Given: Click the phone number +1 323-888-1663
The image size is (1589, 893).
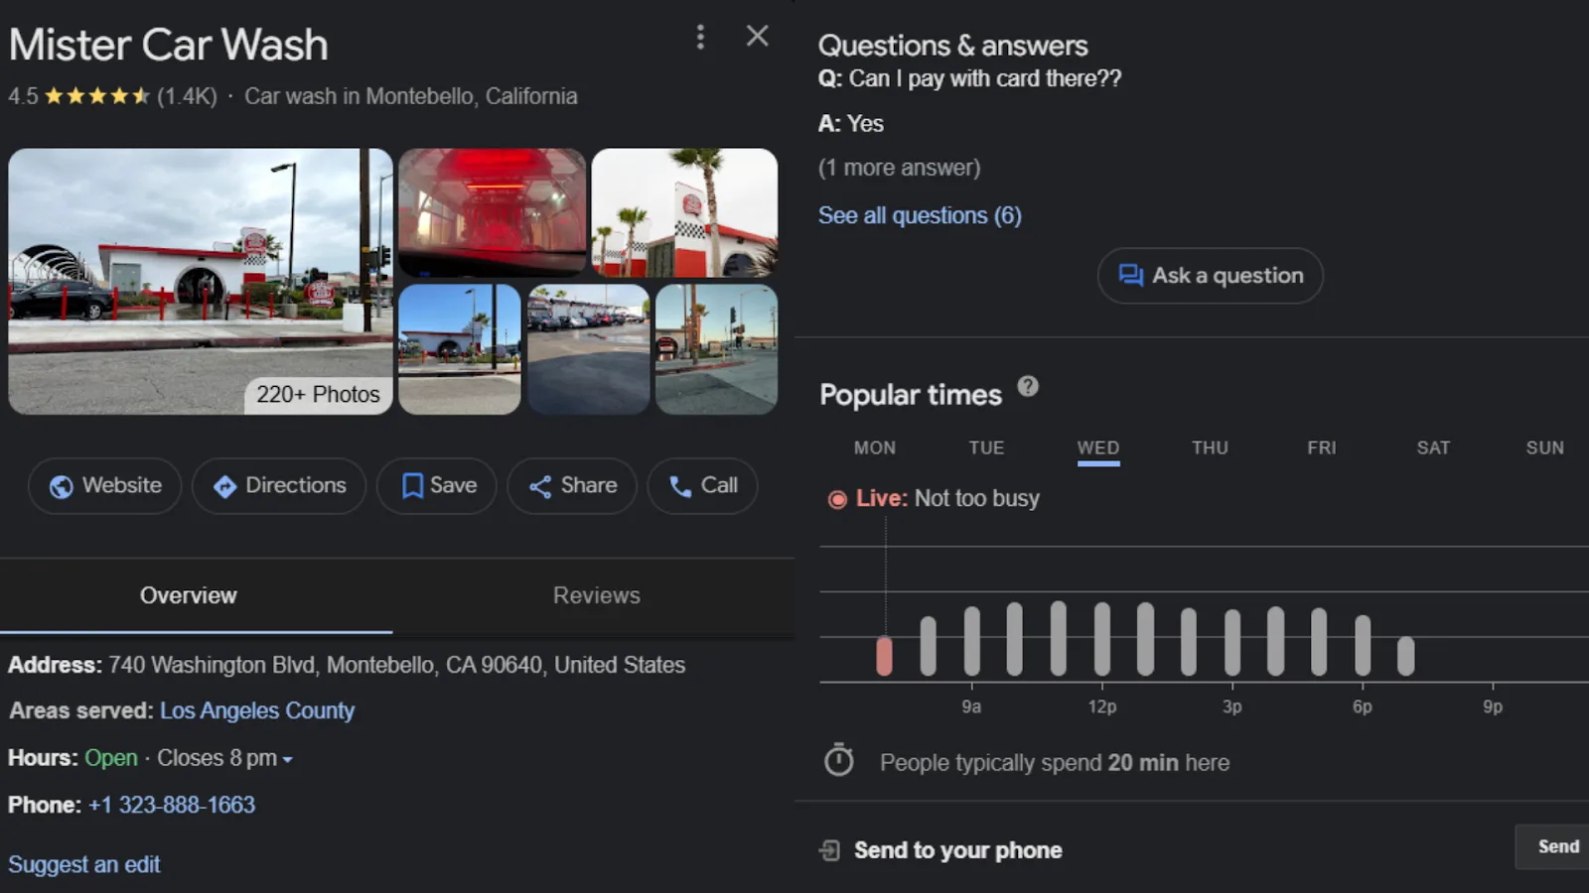Looking at the screenshot, I should [x=172, y=806].
